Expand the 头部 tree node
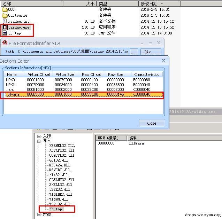Screen dimensions: 222x219 tap(39, 136)
